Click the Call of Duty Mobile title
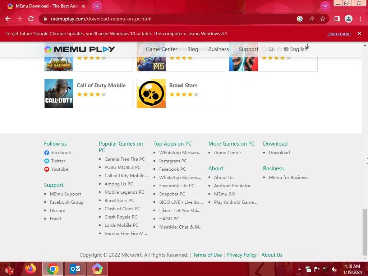Viewport: 368px width, 276px height. click(101, 86)
